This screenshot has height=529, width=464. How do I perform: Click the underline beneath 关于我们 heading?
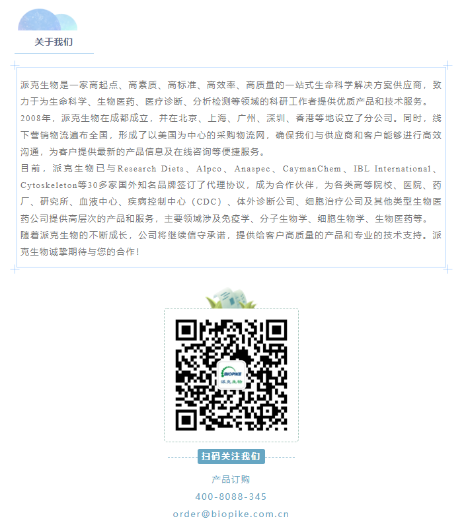click(x=54, y=54)
